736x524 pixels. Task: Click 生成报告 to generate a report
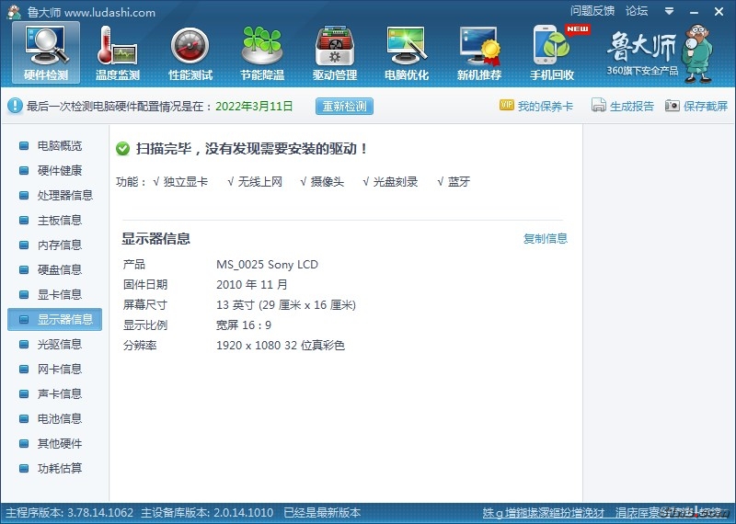[x=623, y=107]
